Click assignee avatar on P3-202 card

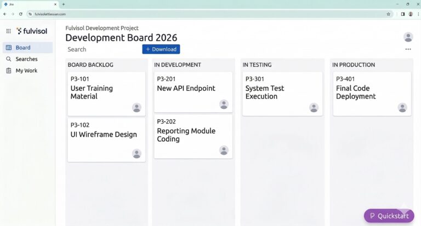(224, 150)
